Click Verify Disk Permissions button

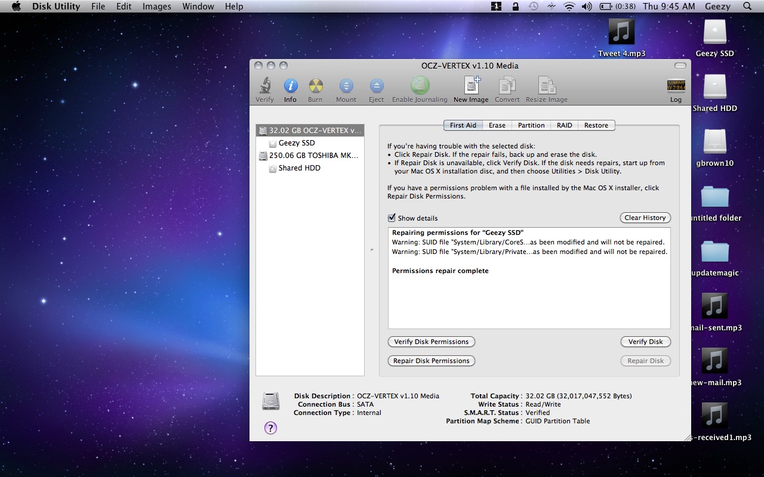432,342
